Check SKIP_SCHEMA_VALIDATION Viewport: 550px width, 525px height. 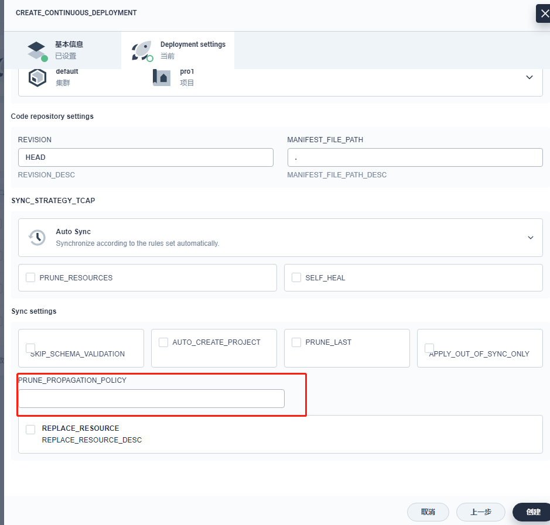[x=30, y=348]
